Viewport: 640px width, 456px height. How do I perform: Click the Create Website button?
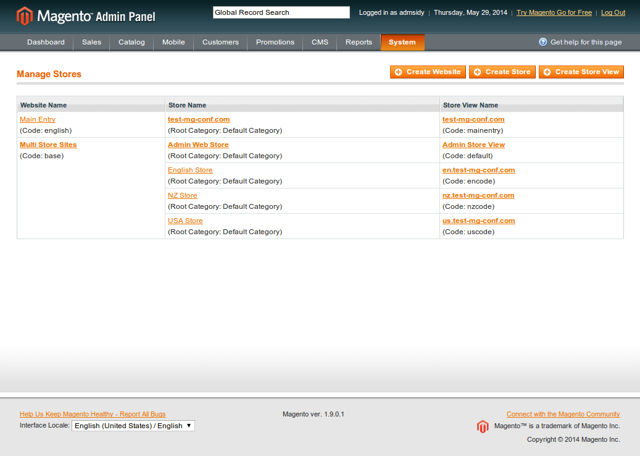click(428, 72)
